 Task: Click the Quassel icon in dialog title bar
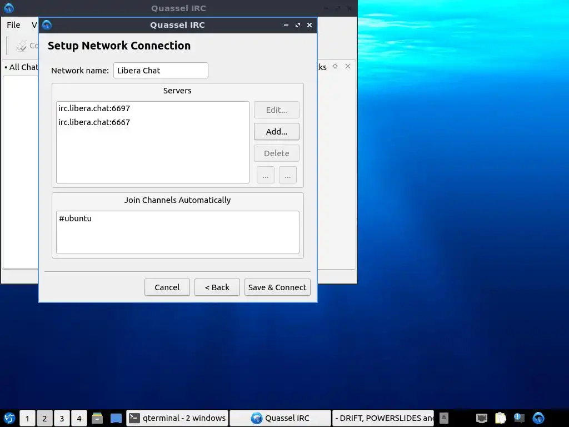pos(47,25)
